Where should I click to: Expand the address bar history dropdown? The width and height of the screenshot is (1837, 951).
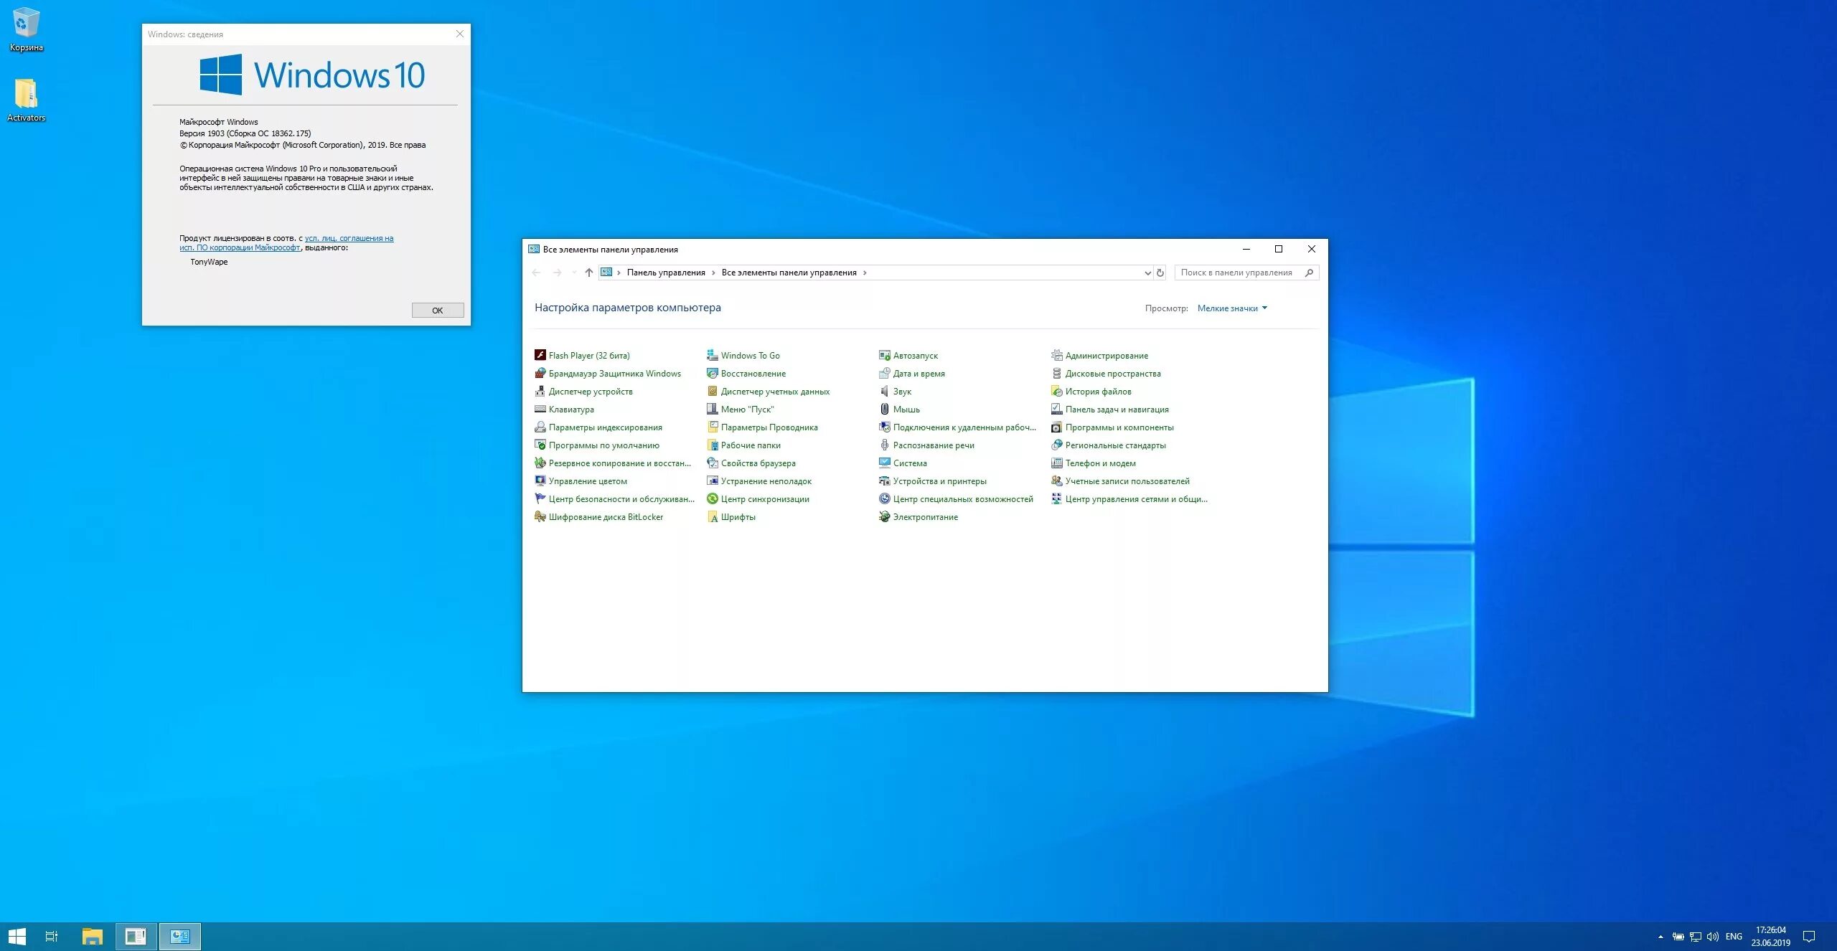click(x=1147, y=273)
